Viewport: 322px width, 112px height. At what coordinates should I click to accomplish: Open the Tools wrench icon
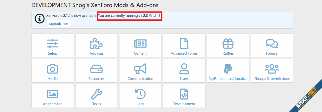pyautogui.click(x=97, y=94)
